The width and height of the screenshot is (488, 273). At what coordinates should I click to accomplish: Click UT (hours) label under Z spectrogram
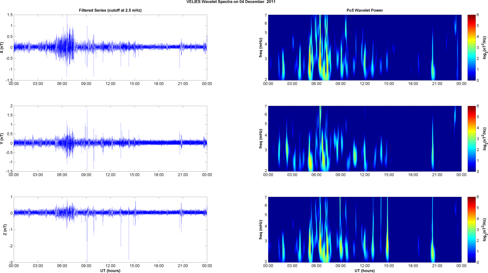click(x=365, y=271)
